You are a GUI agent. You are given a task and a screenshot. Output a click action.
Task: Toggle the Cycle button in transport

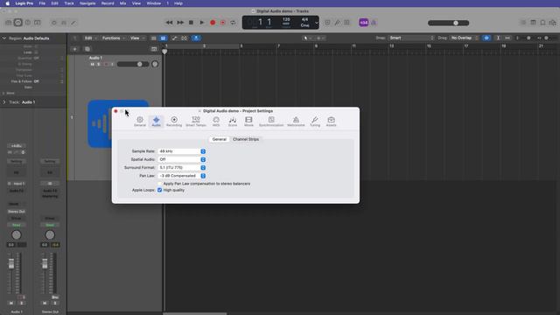point(233,23)
